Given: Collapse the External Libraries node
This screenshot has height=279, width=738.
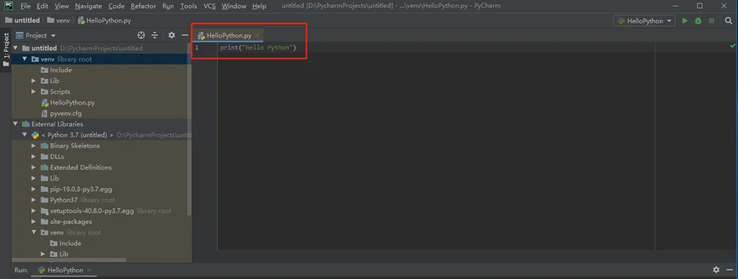Looking at the screenshot, I should tap(15, 124).
